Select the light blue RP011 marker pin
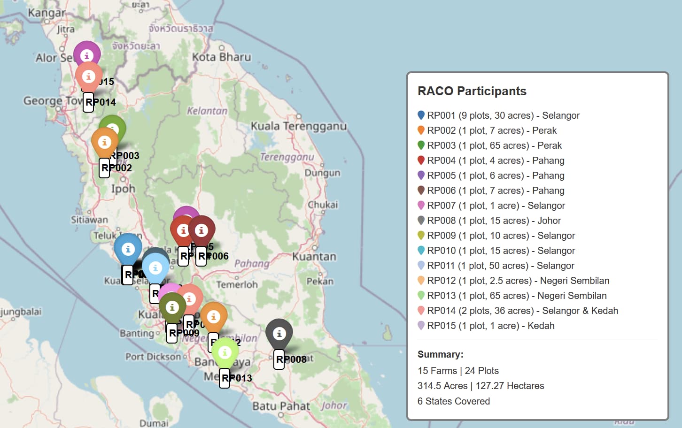This screenshot has width=682, height=428. tap(155, 268)
